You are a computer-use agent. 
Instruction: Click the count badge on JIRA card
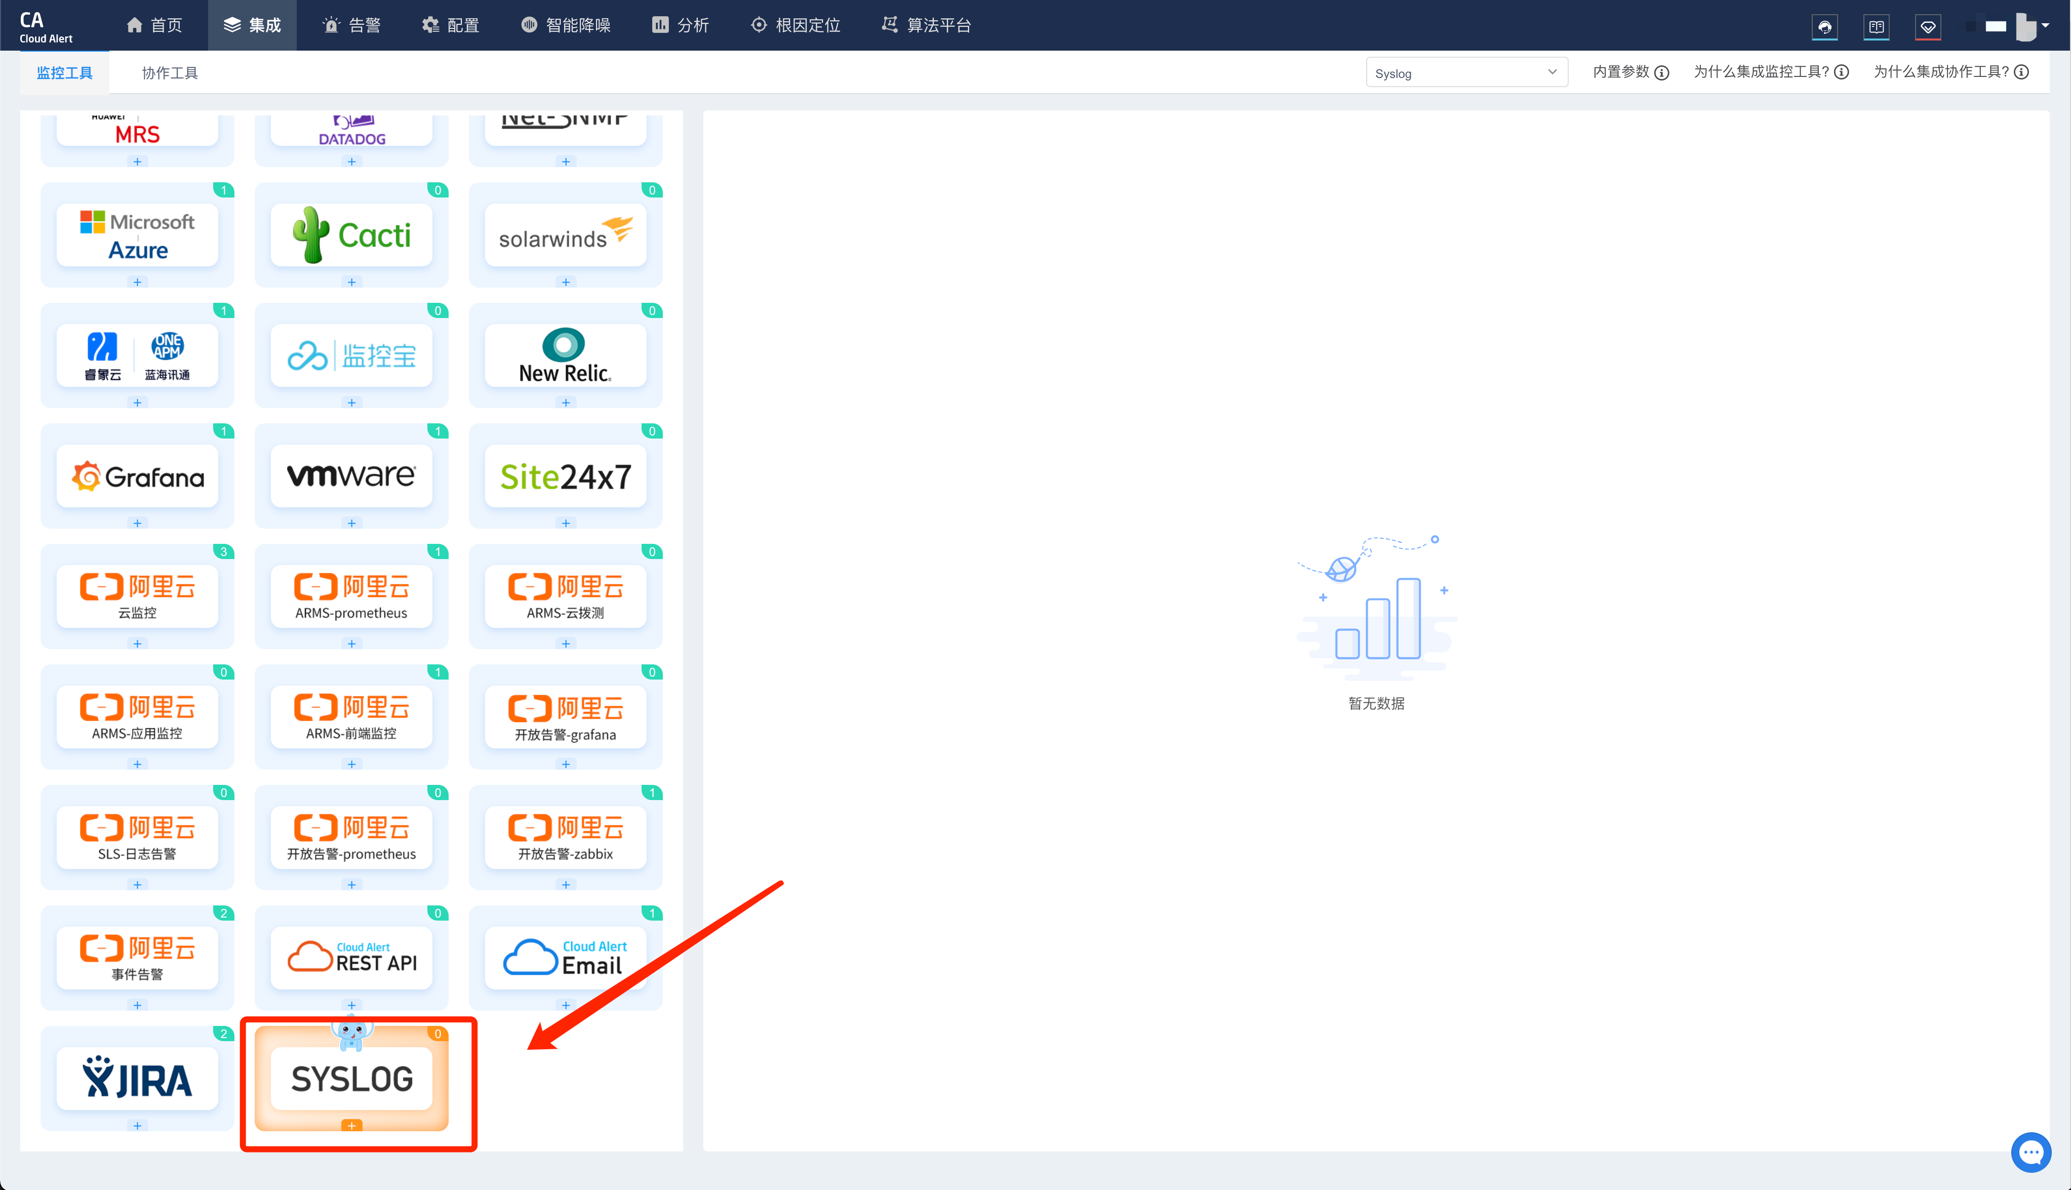[223, 1034]
